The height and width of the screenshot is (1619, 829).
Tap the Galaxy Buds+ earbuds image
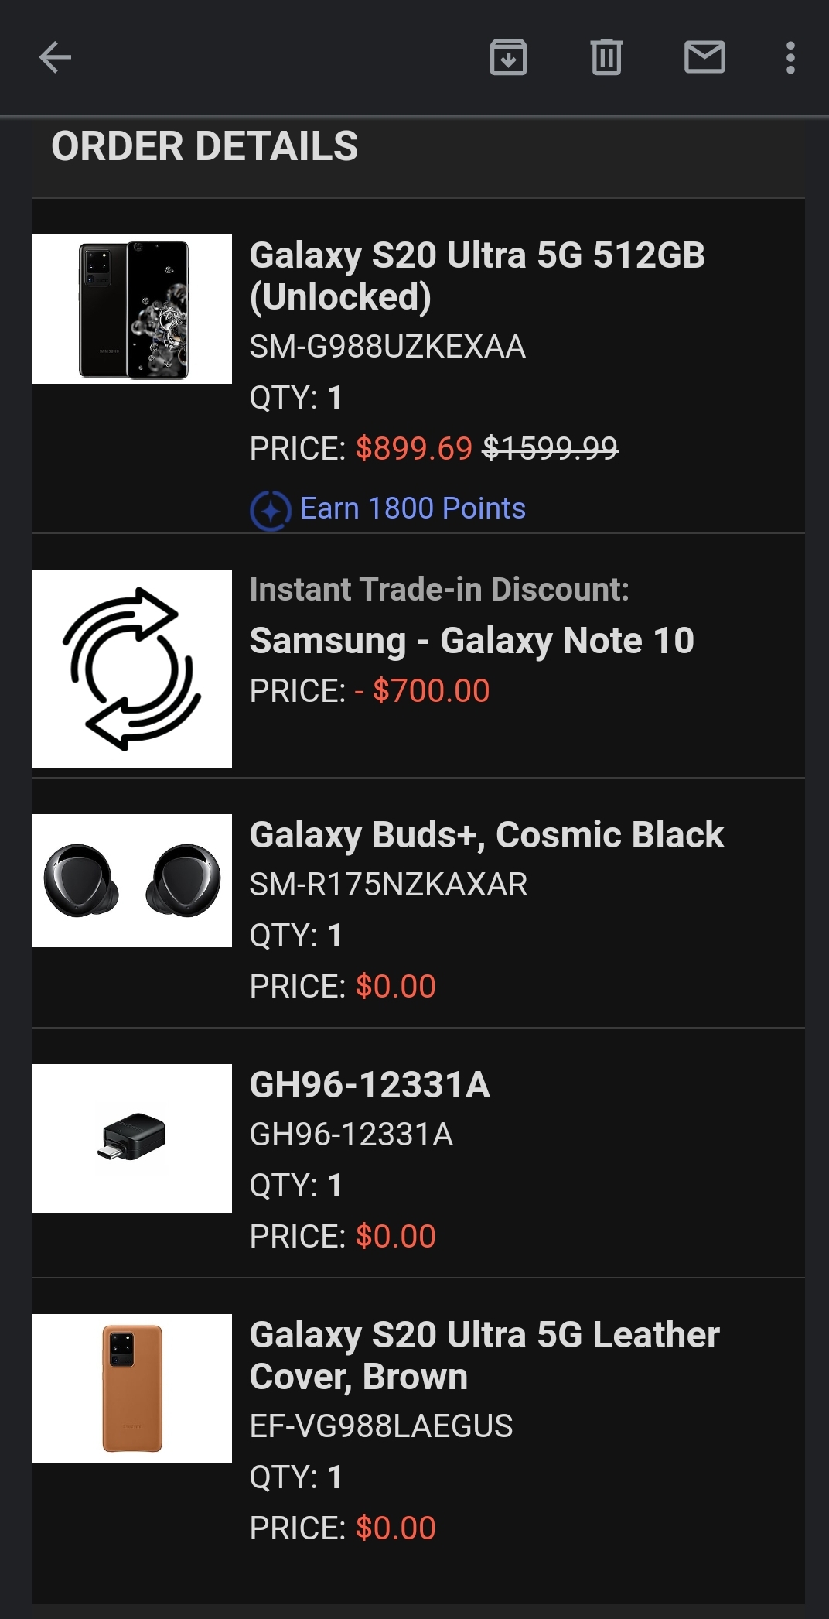tap(132, 881)
